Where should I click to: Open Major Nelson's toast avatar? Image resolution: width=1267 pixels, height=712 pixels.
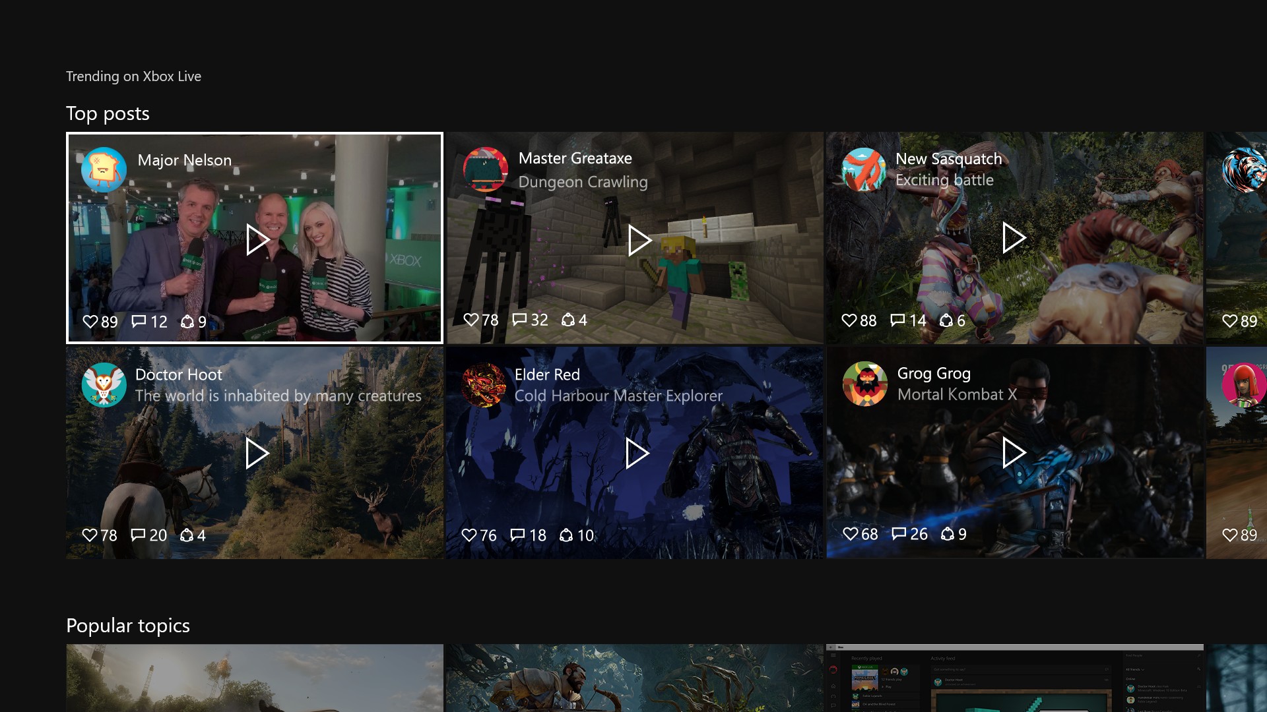point(104,169)
